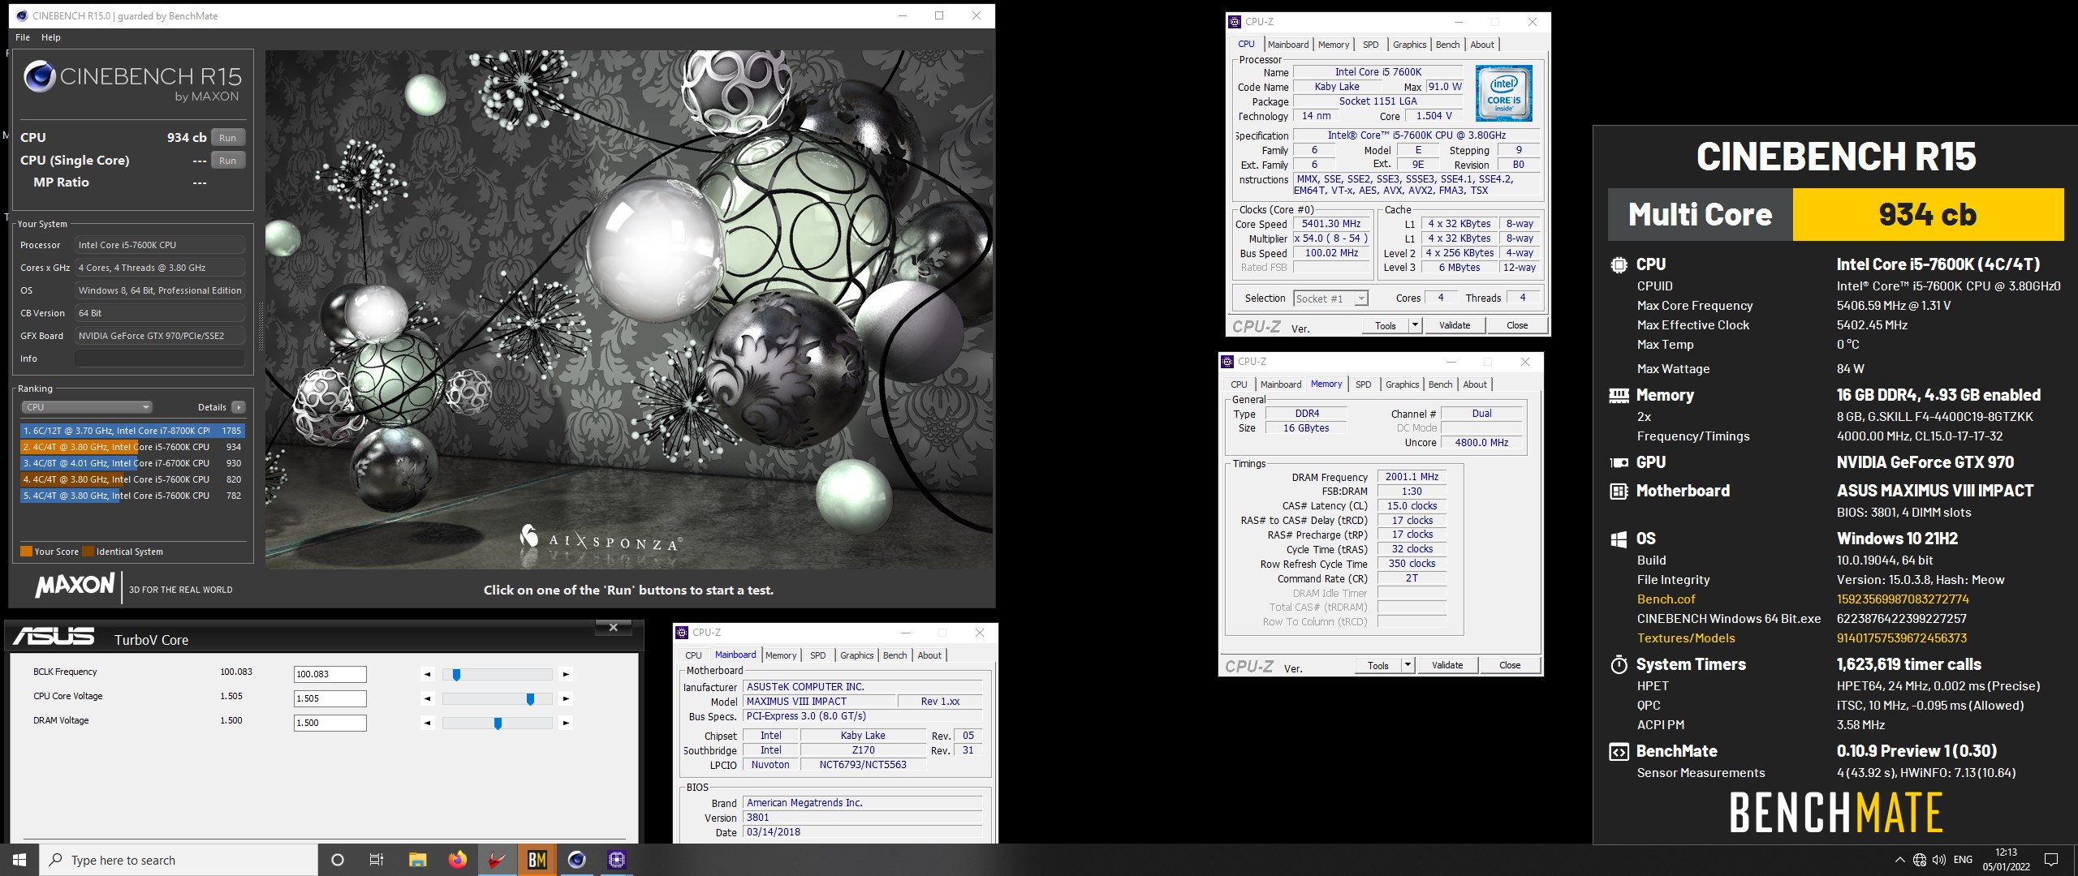
Task: Open Task View on taskbar
Action: [x=377, y=860]
